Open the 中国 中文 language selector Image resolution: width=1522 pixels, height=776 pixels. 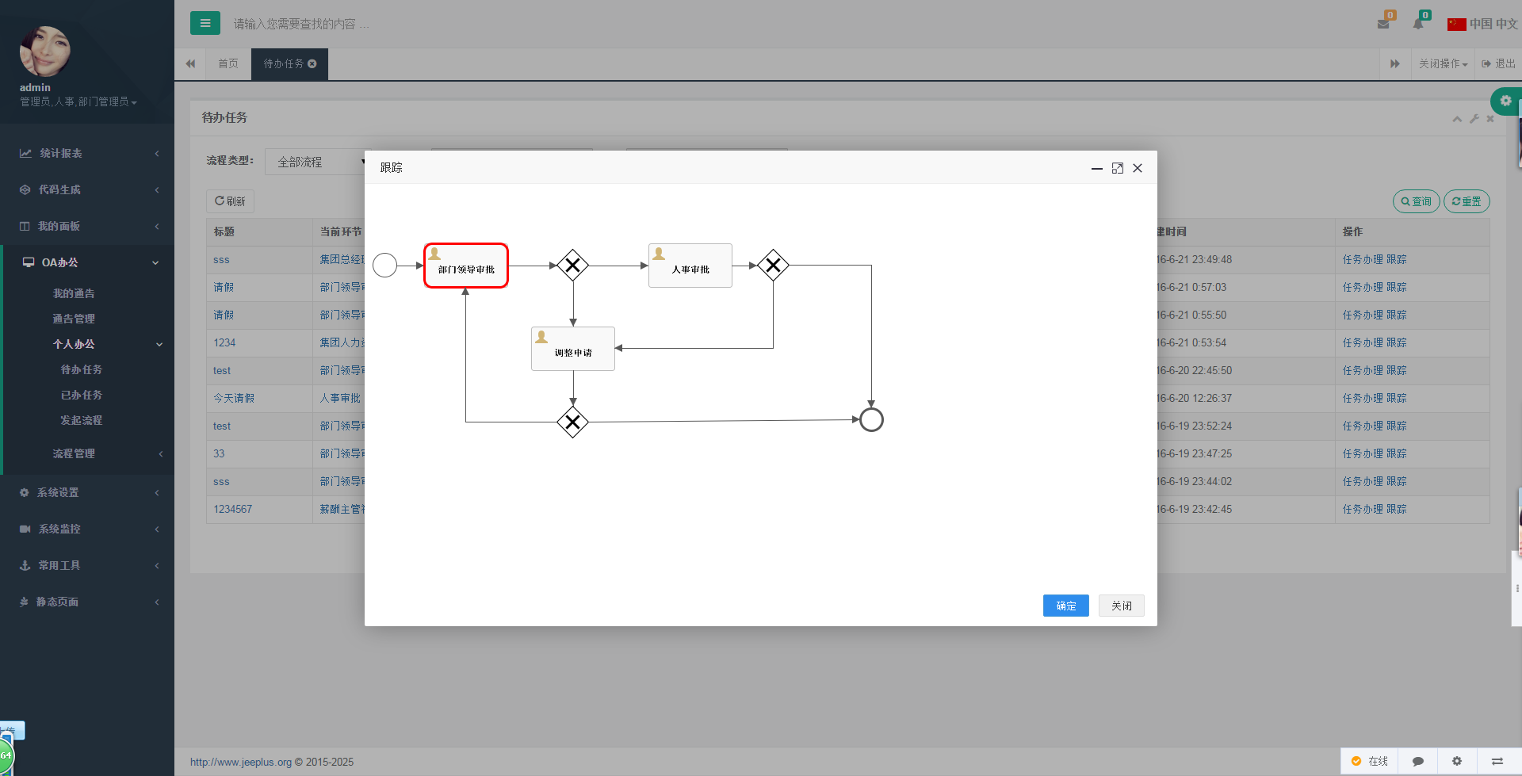[x=1482, y=24]
